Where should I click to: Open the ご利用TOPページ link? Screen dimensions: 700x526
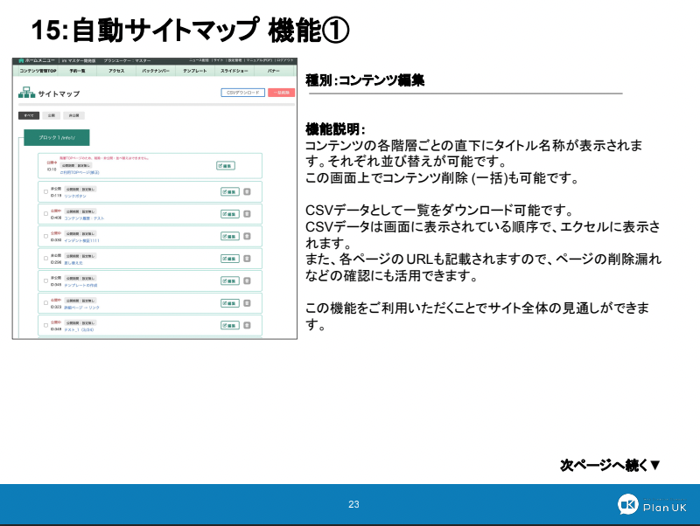tap(80, 172)
